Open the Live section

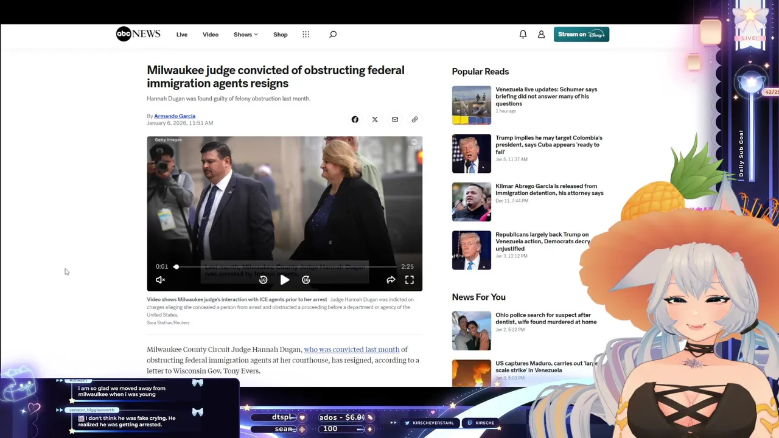[182, 35]
